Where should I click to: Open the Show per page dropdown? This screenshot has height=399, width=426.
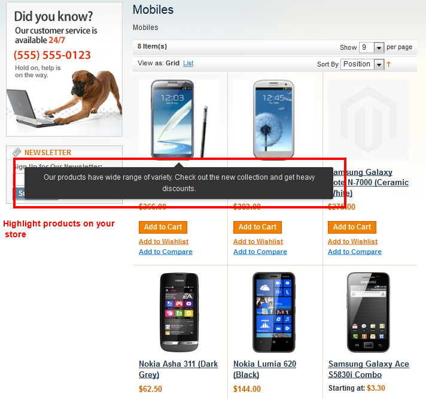[372, 47]
